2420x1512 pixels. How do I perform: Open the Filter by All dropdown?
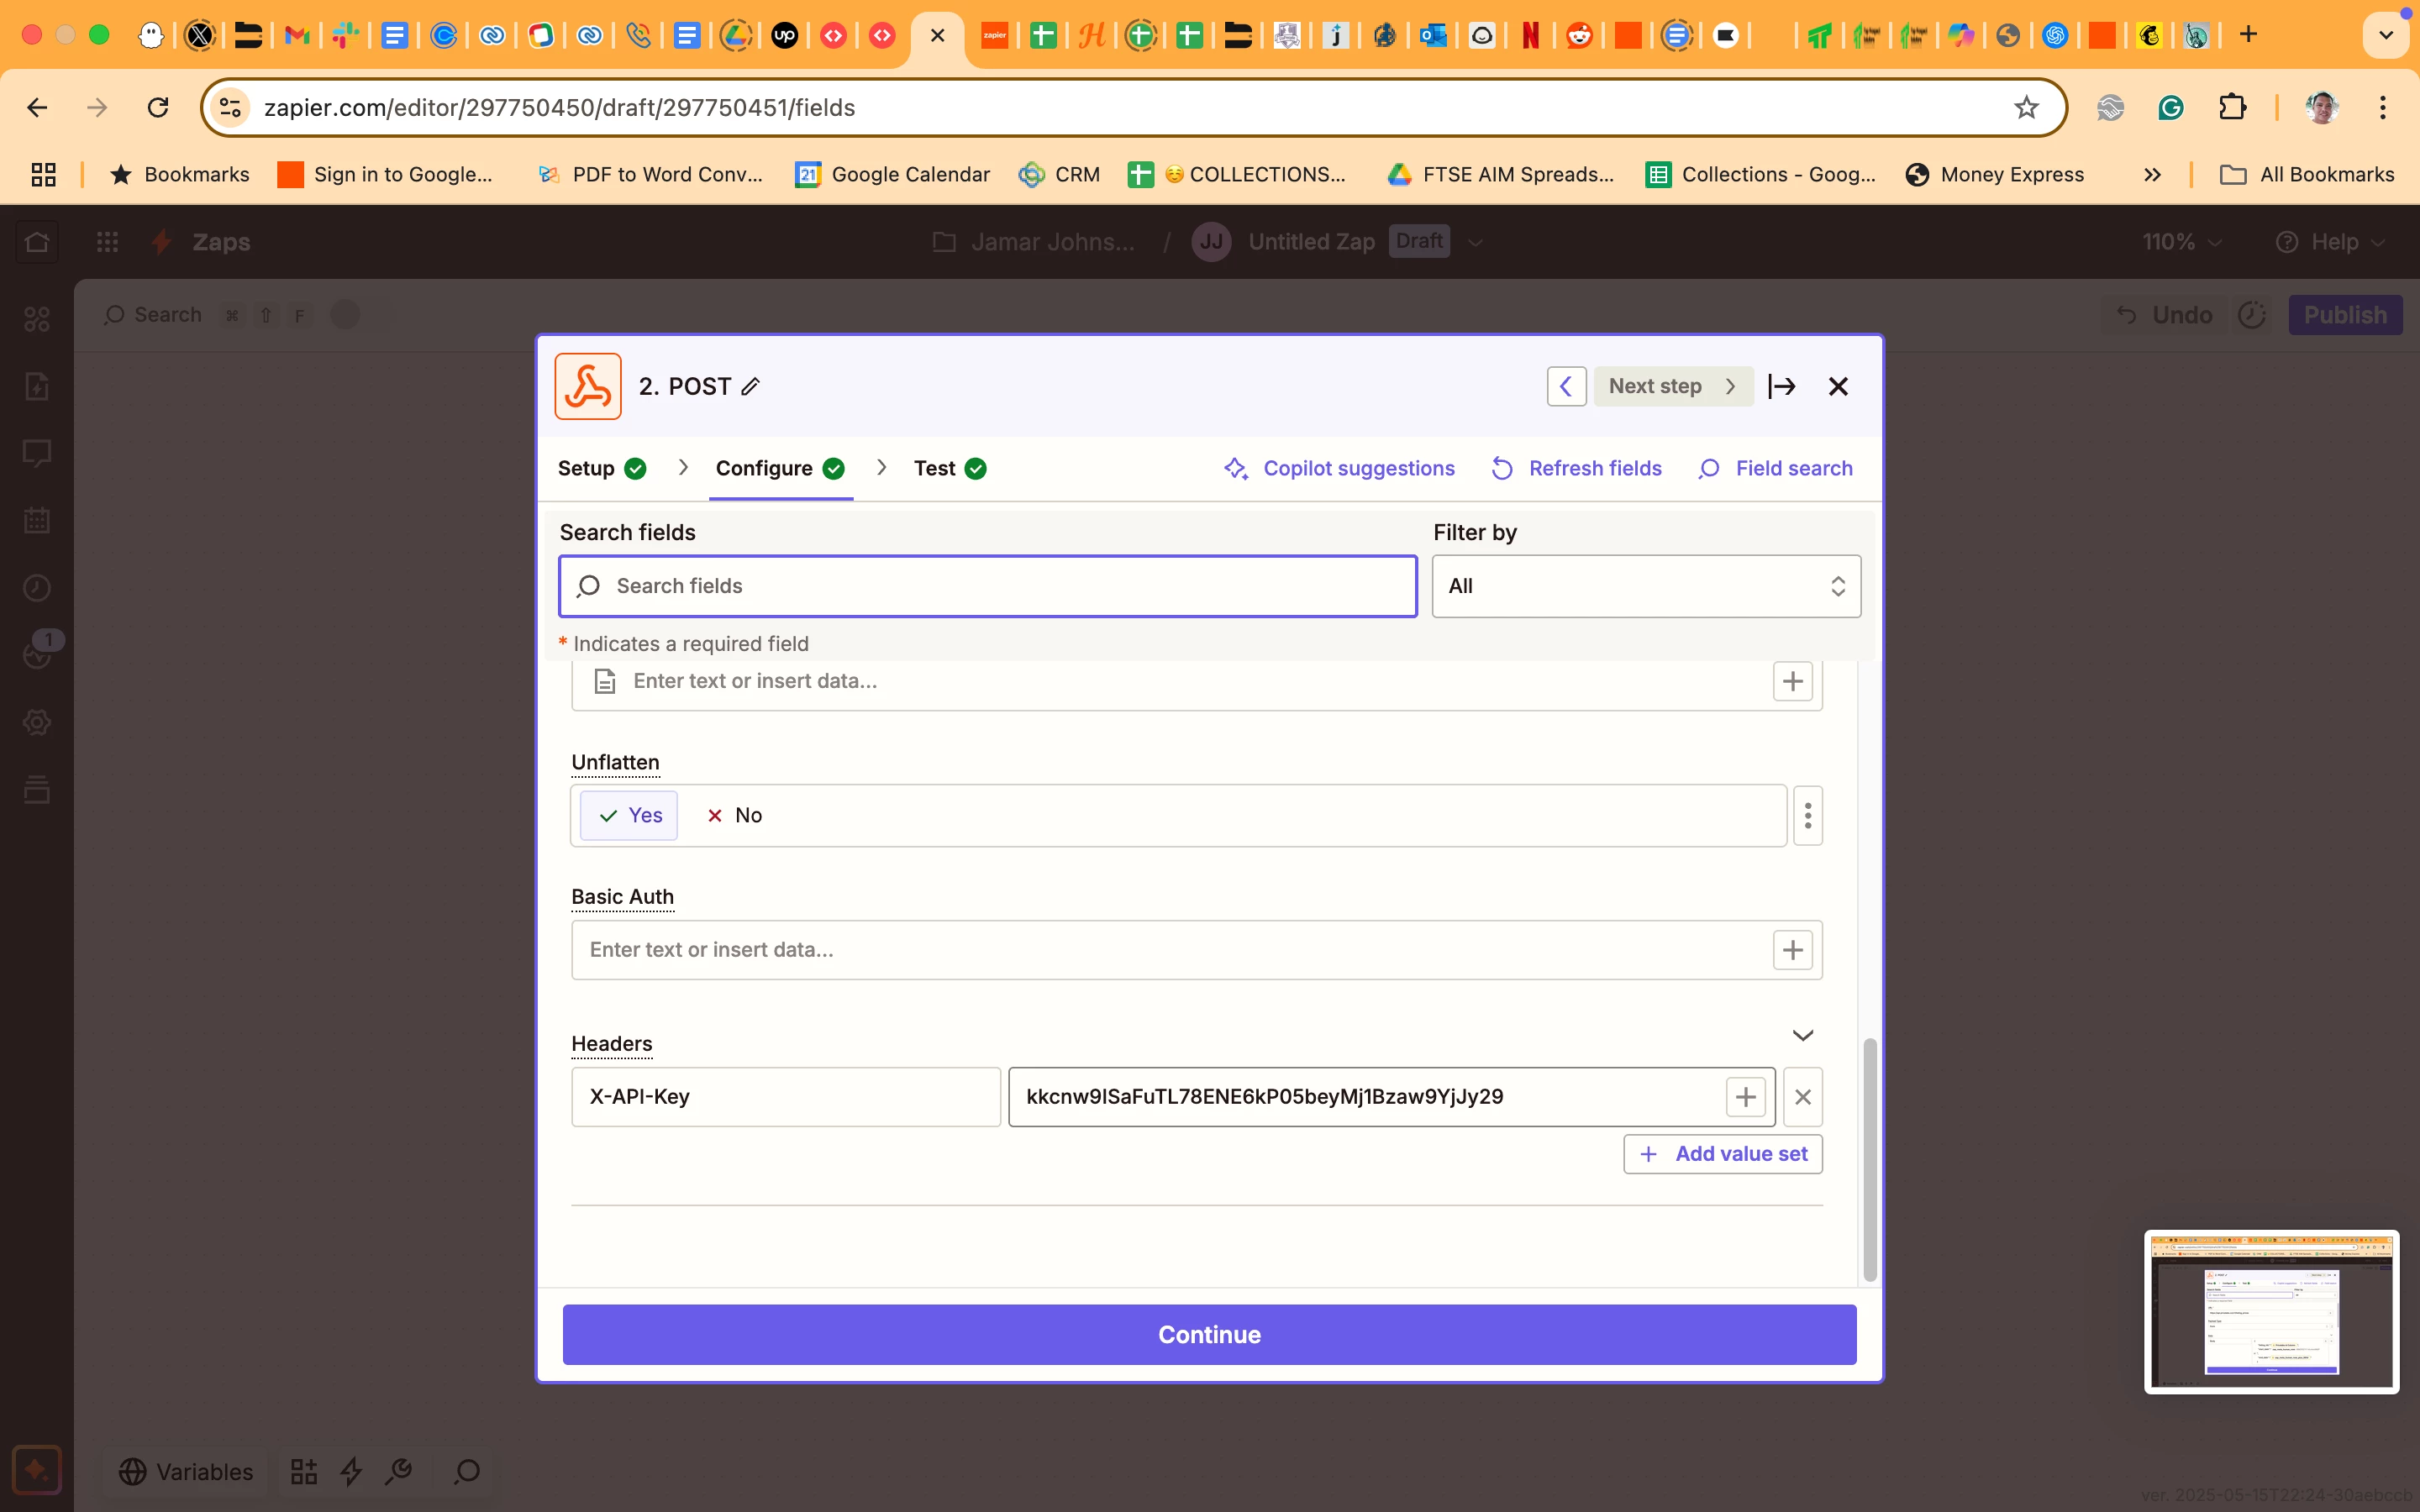[1645, 586]
